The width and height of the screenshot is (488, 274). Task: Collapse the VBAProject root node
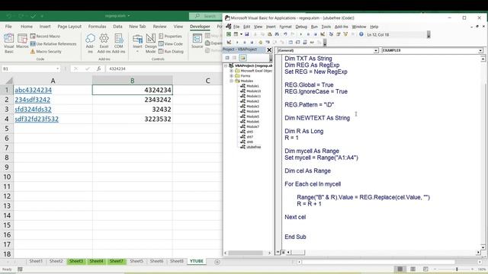[226, 65]
